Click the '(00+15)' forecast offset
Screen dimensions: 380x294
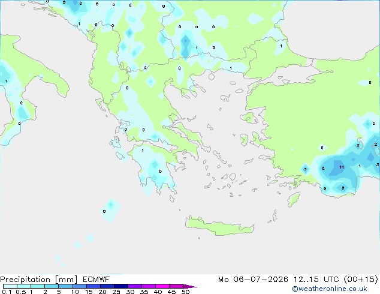361,280
